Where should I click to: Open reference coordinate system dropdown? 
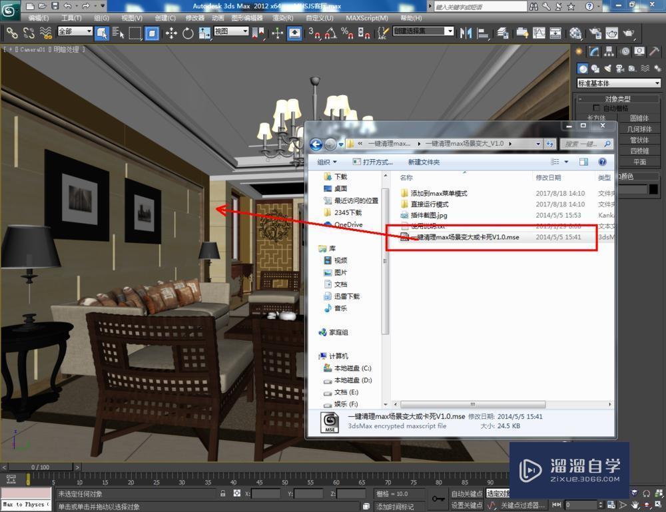pos(231,31)
